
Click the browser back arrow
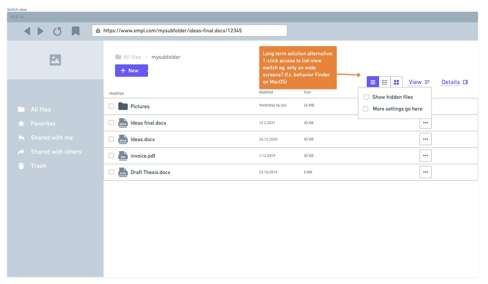(27, 31)
